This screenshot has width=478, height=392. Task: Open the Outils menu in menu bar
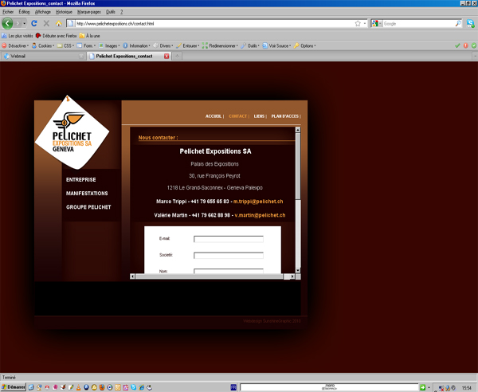(111, 12)
